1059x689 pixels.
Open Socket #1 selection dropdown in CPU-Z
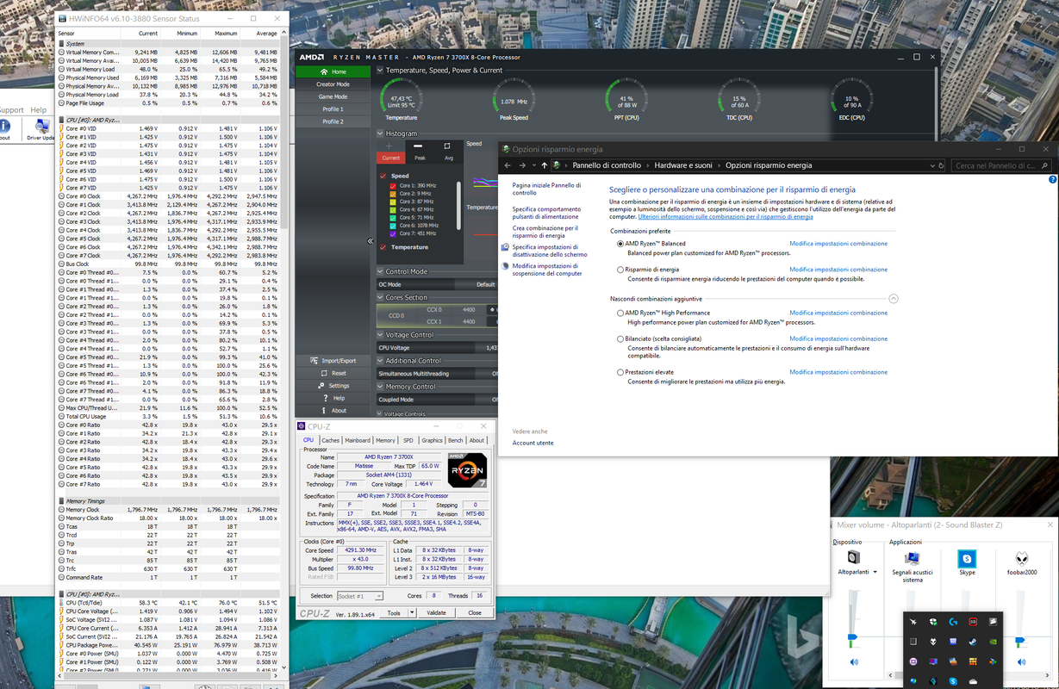tap(360, 596)
